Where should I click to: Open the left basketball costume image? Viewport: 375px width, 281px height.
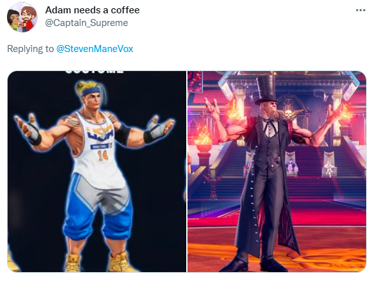tap(97, 171)
